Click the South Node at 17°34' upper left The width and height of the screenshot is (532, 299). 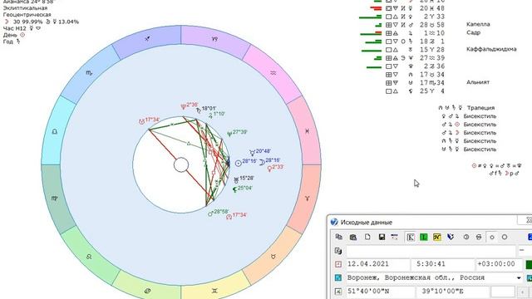click(x=142, y=121)
